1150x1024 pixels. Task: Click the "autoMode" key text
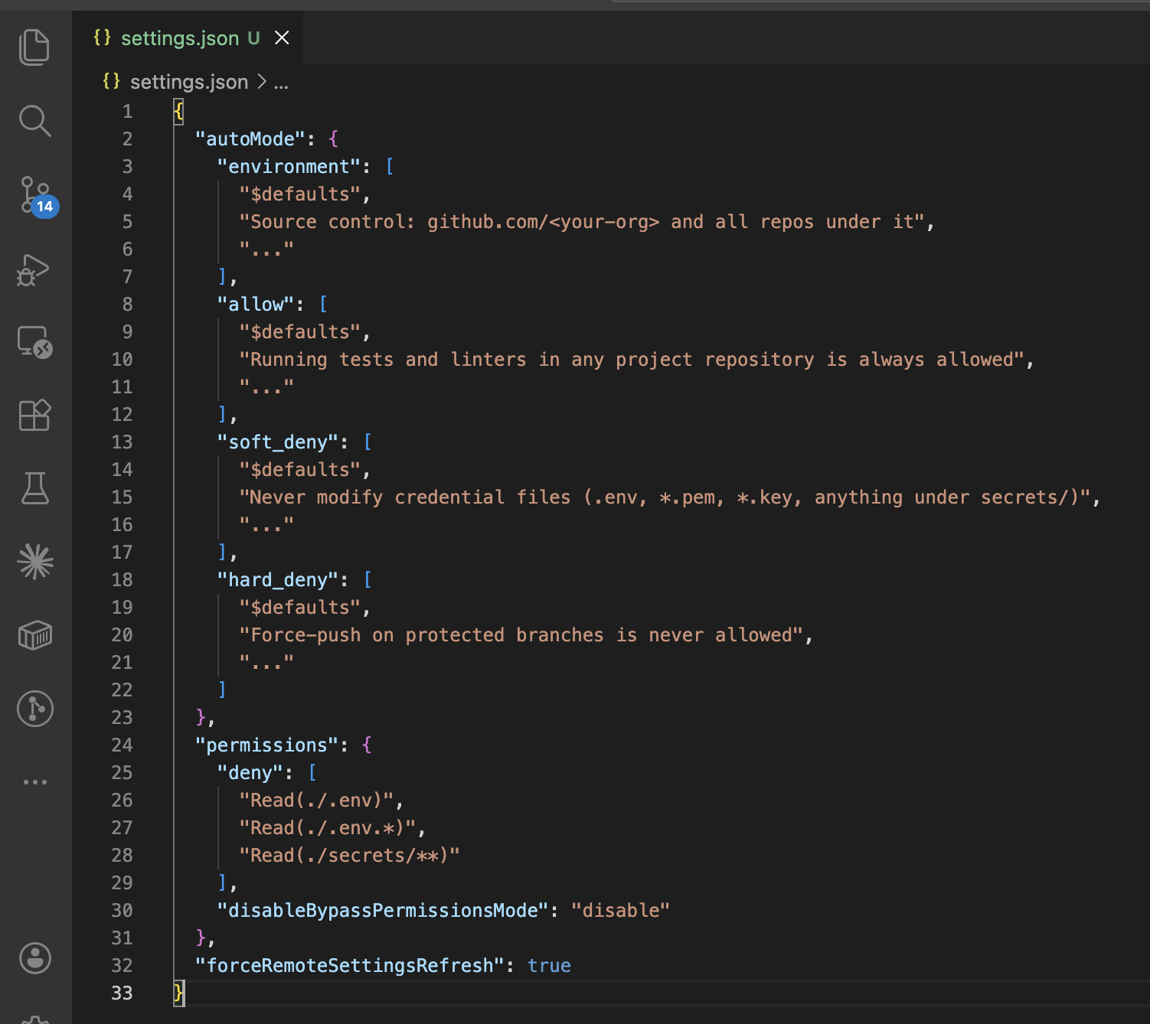click(250, 139)
